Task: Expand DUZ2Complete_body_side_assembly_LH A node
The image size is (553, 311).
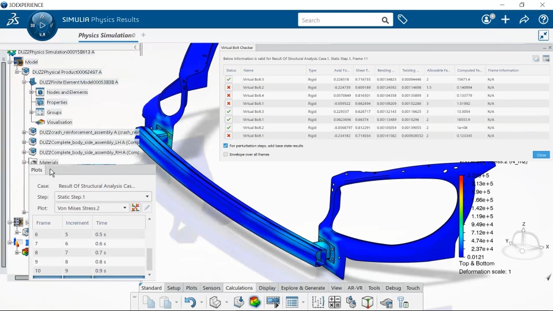Action: coord(24,142)
